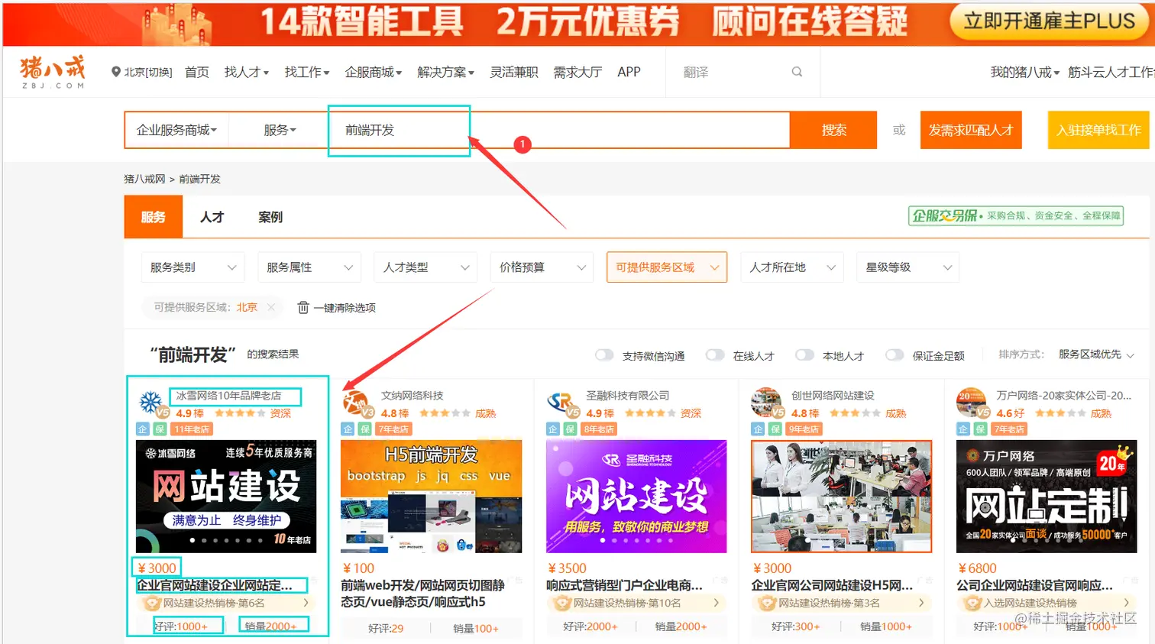Image resolution: width=1155 pixels, height=644 pixels.
Task: Click the 保 badge on the 文纳网络科技 card
Action: pyautogui.click(x=365, y=429)
